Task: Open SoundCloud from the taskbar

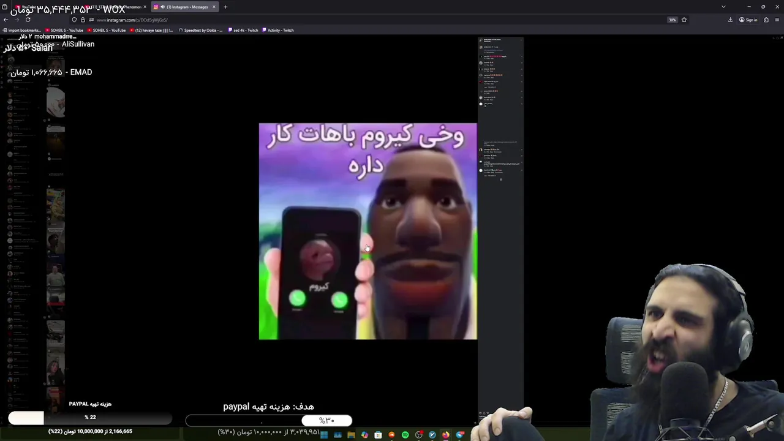Action: pos(391,435)
